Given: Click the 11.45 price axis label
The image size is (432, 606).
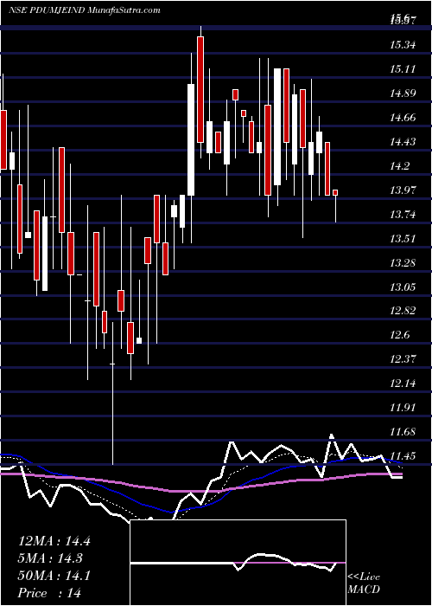Looking at the screenshot, I should pyautogui.click(x=403, y=456).
